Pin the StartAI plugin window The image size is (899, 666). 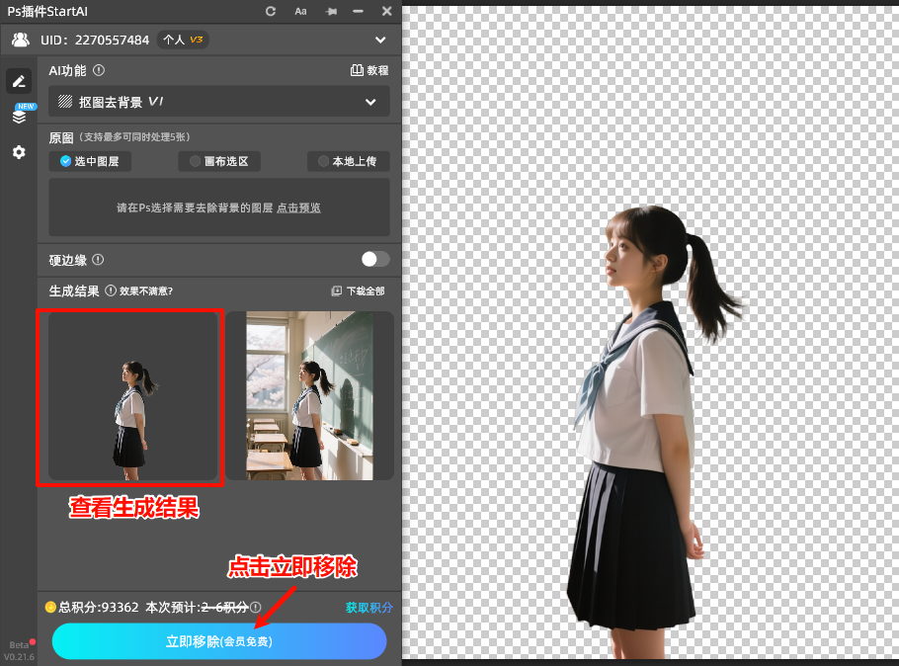(330, 11)
